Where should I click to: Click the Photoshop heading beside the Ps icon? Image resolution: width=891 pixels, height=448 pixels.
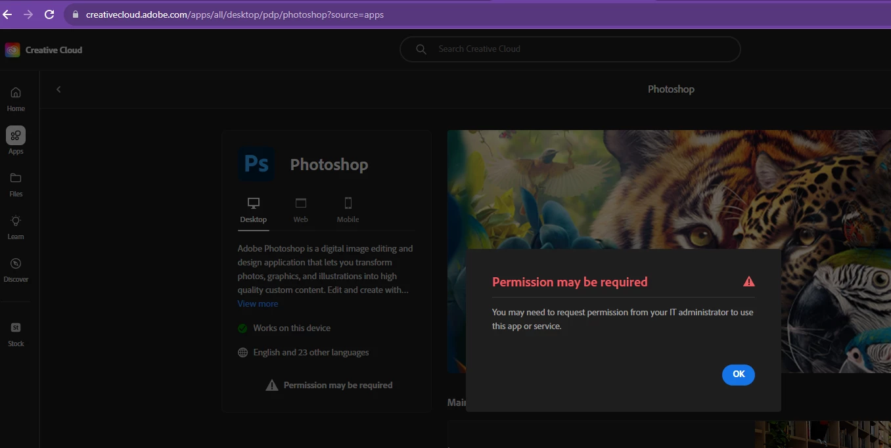(x=329, y=164)
